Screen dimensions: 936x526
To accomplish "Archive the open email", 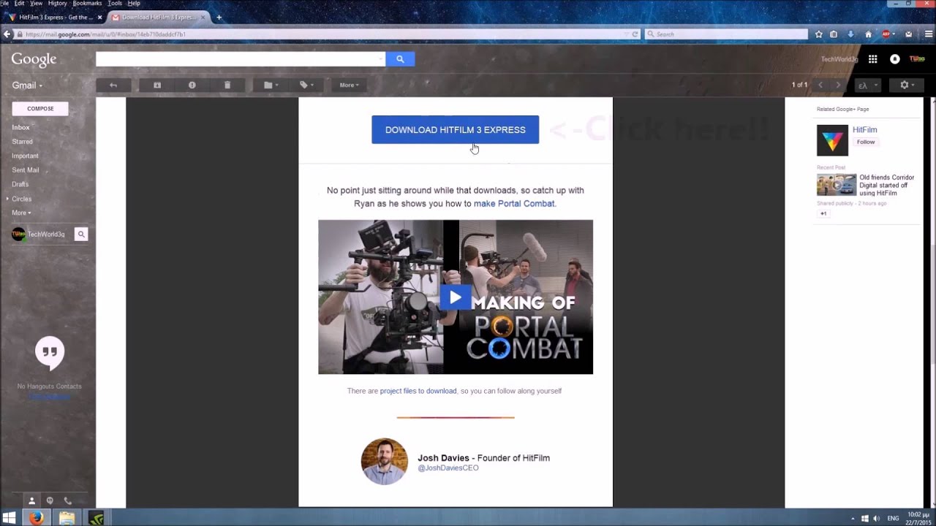I will click(157, 85).
